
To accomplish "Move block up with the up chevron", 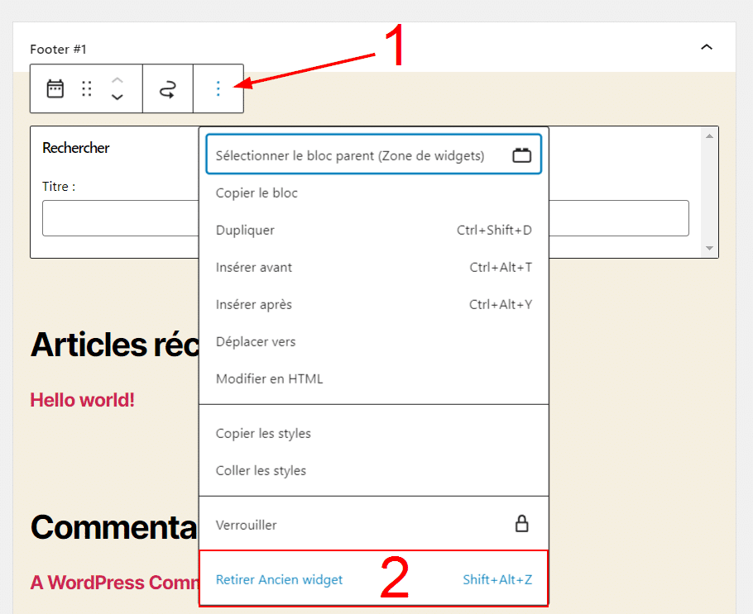I will [x=118, y=80].
